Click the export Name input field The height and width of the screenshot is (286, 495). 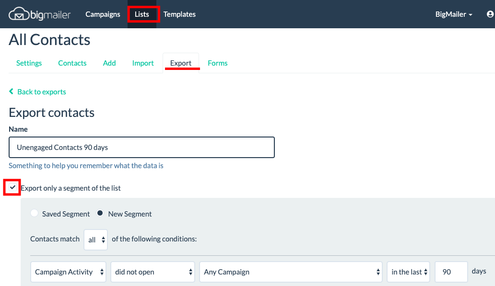point(142,147)
